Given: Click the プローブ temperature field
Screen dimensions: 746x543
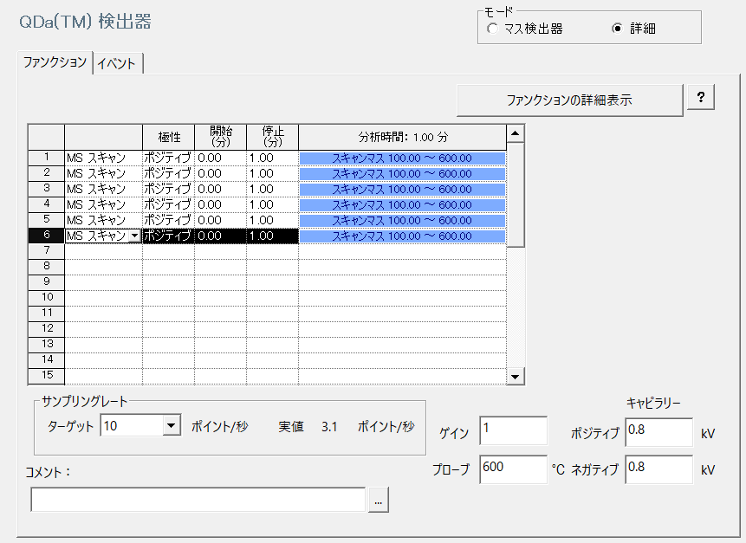Looking at the screenshot, I should [x=513, y=469].
